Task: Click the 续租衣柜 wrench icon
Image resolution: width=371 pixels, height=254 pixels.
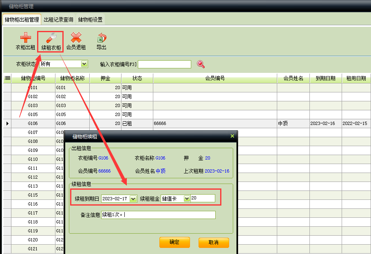Action: click(x=51, y=38)
